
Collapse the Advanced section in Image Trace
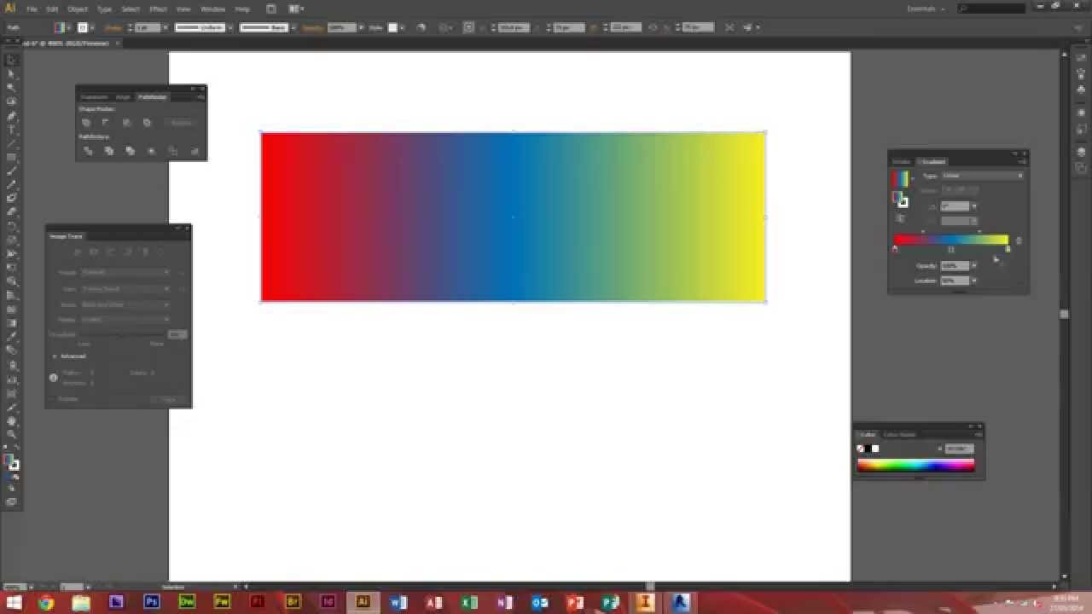(55, 356)
